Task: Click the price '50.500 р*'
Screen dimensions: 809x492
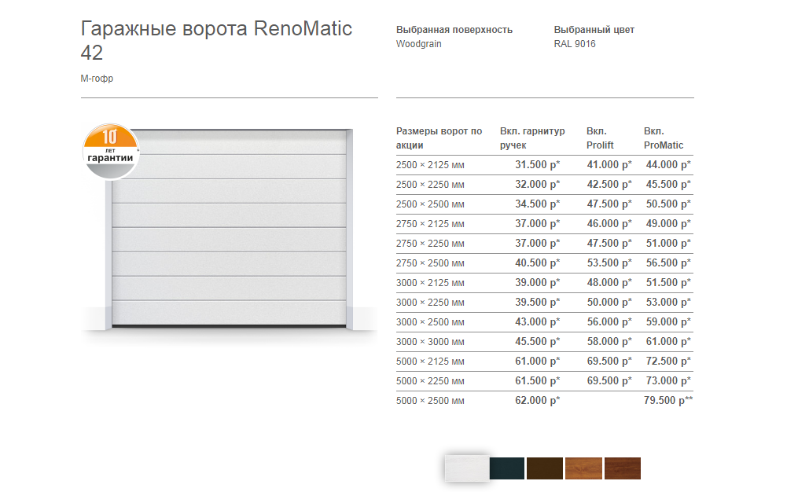Action: pyautogui.click(x=668, y=204)
